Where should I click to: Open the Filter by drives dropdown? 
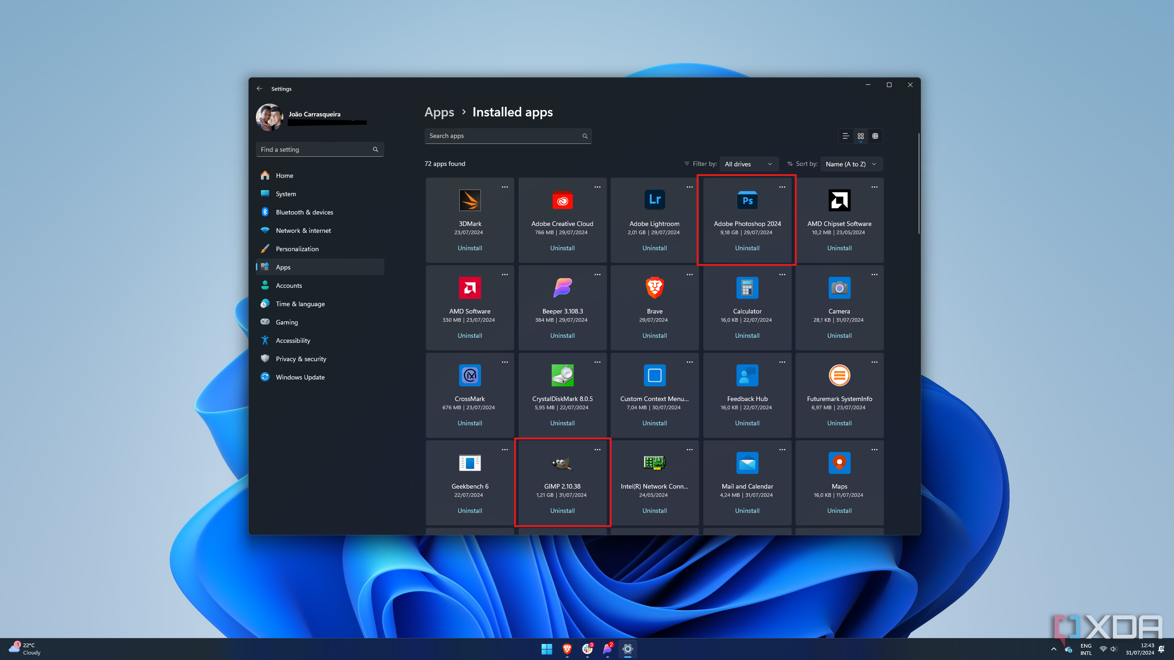(x=748, y=164)
